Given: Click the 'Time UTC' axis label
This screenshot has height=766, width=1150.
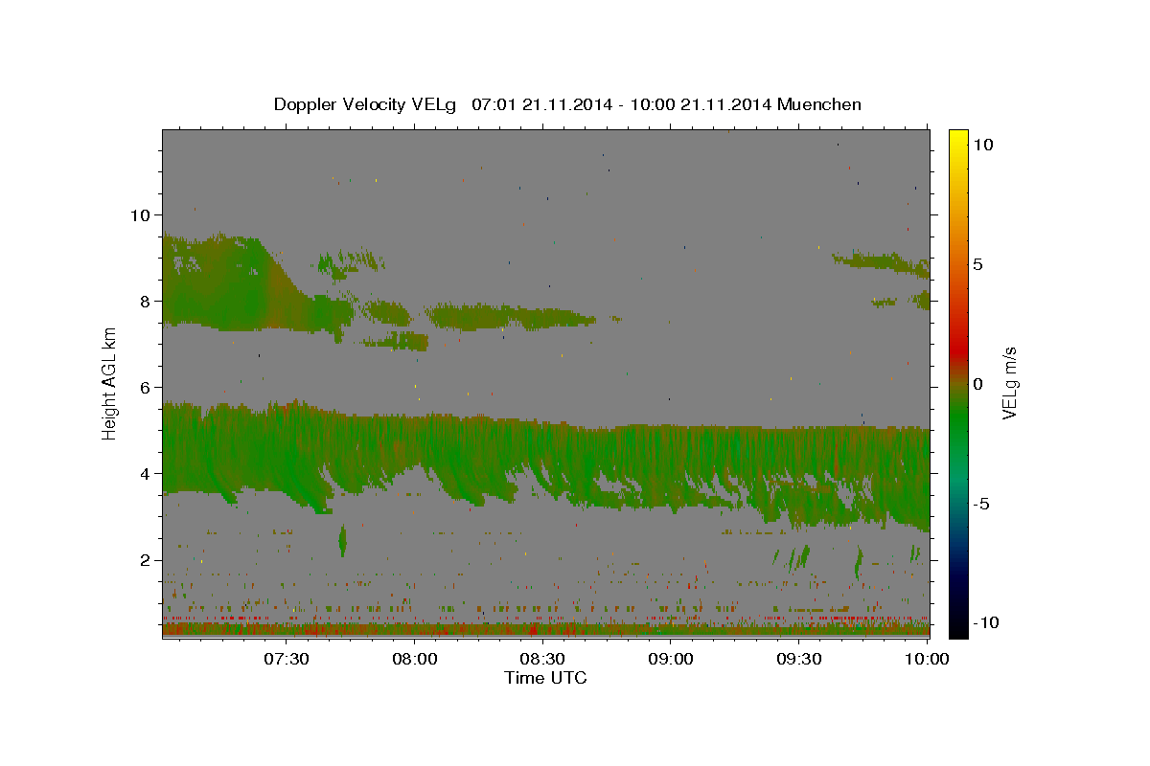Looking at the screenshot, I should point(545,678).
